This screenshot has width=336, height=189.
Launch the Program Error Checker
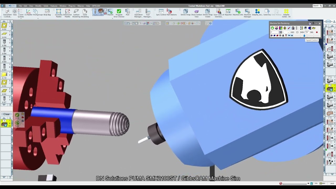pyautogui.click(x=119, y=13)
